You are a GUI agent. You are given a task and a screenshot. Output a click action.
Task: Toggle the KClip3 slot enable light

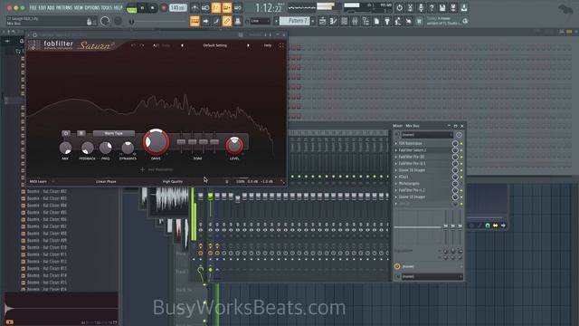461,177
